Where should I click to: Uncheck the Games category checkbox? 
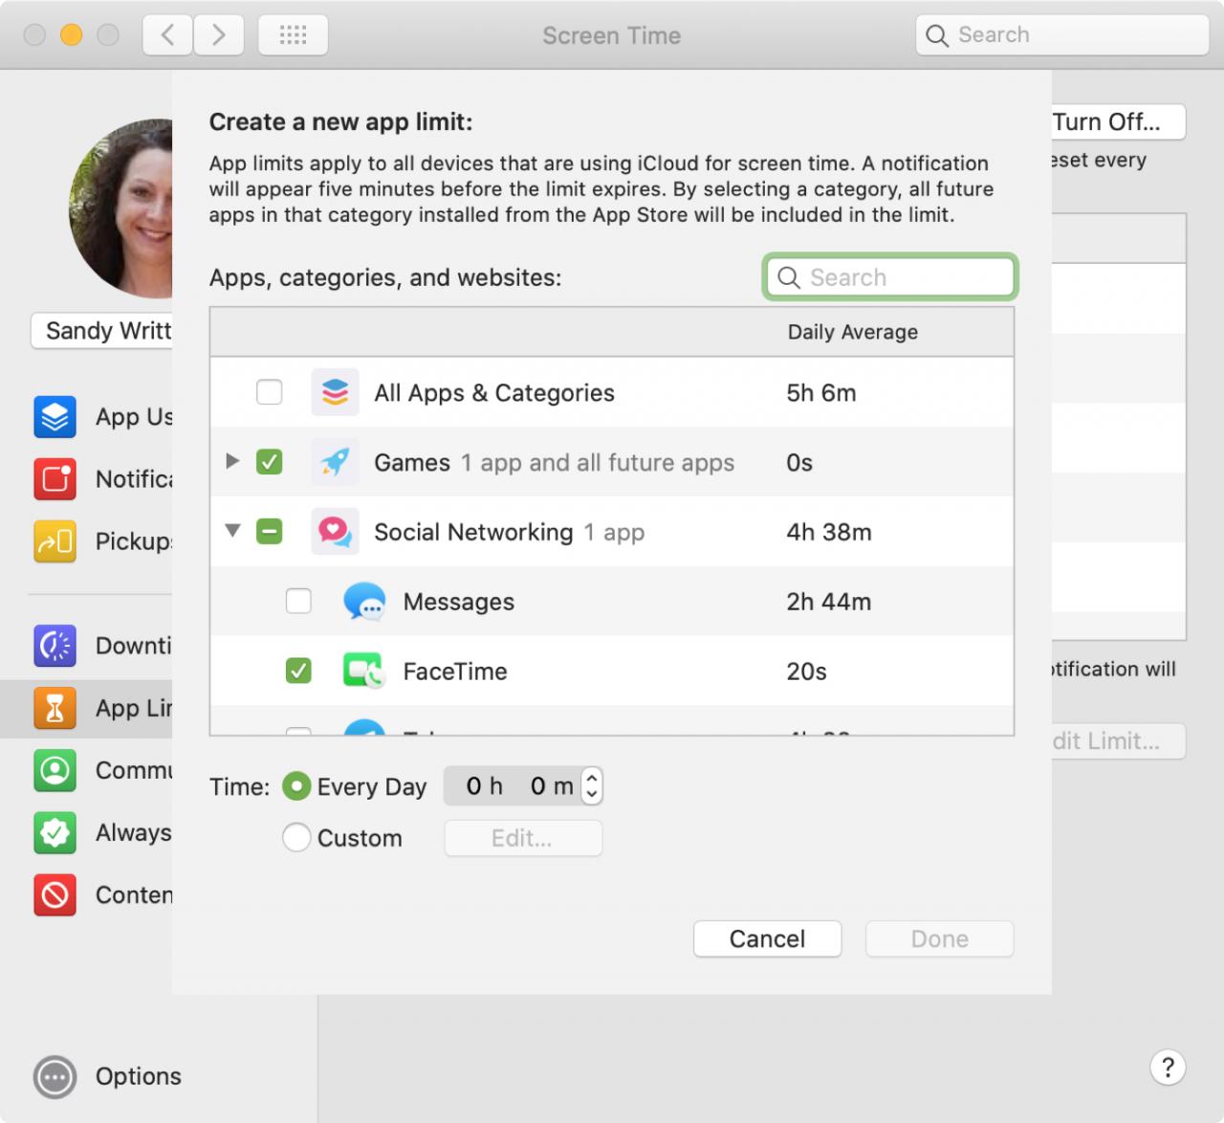click(270, 462)
